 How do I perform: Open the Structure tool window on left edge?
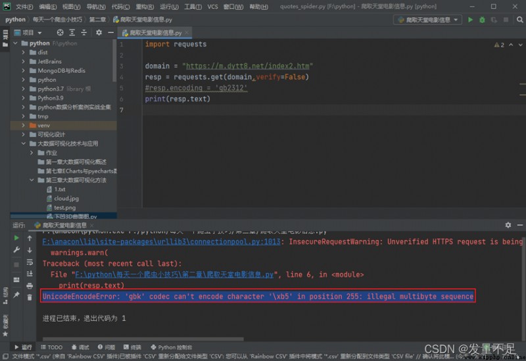(5, 295)
